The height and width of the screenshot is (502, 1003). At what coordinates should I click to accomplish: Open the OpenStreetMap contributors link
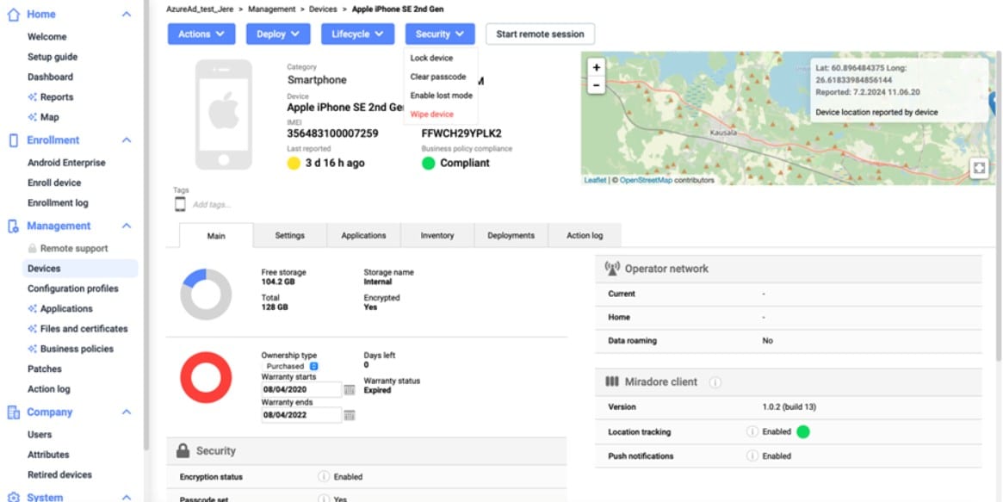click(x=646, y=180)
